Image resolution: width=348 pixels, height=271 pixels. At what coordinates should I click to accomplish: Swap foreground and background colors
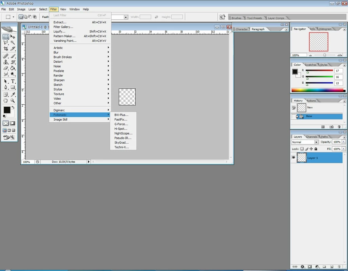(13, 107)
